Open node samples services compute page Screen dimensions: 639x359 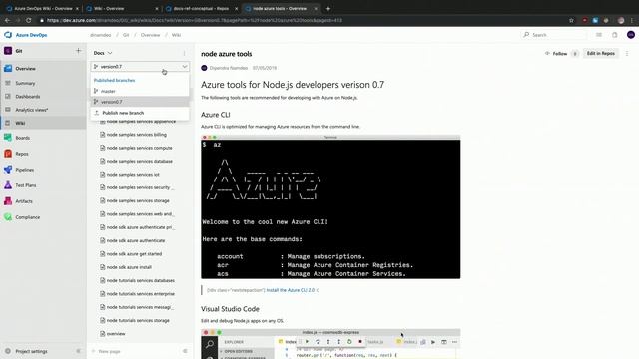coord(139,148)
